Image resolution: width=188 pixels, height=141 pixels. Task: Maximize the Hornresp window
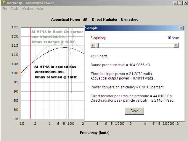[x=180, y=3]
